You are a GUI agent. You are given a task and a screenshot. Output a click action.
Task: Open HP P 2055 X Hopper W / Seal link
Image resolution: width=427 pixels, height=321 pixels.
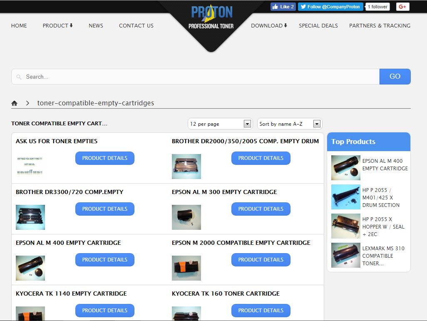pos(383,227)
